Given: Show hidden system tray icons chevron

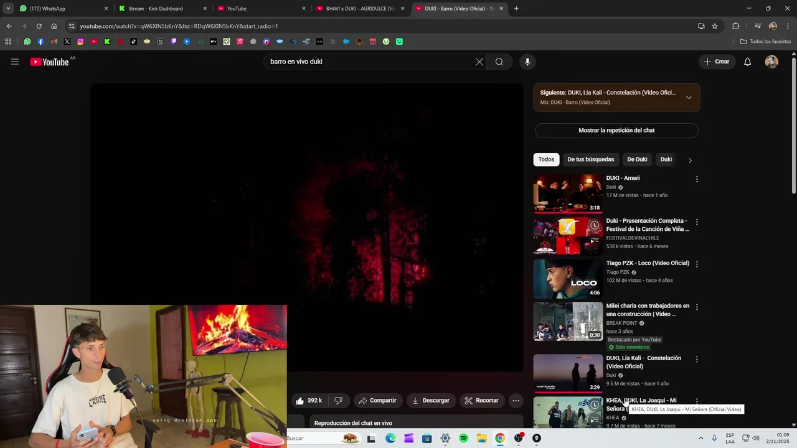Looking at the screenshot, I should coord(700,438).
